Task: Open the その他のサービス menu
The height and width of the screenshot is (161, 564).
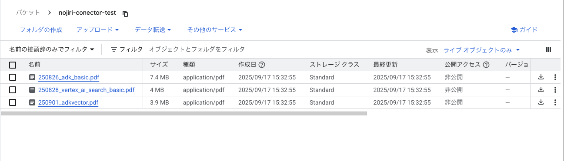Action: point(214,30)
